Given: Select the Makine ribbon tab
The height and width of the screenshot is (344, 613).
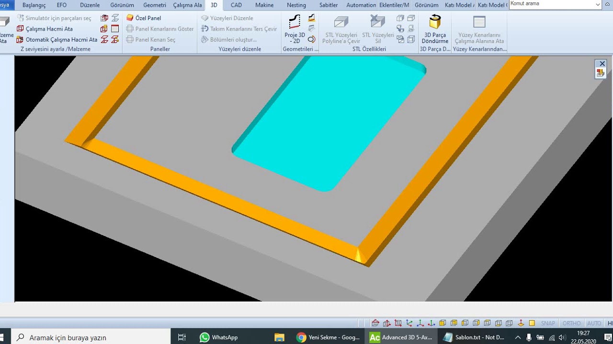Looking at the screenshot, I should coord(264,5).
